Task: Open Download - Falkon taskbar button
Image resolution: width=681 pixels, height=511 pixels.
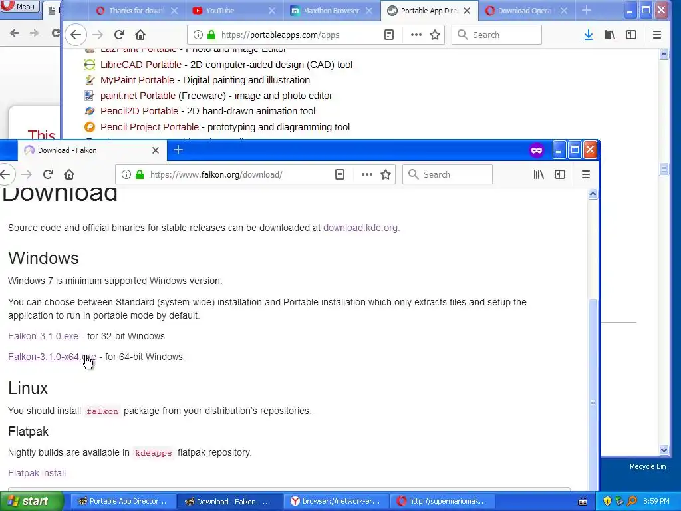Action: click(229, 502)
